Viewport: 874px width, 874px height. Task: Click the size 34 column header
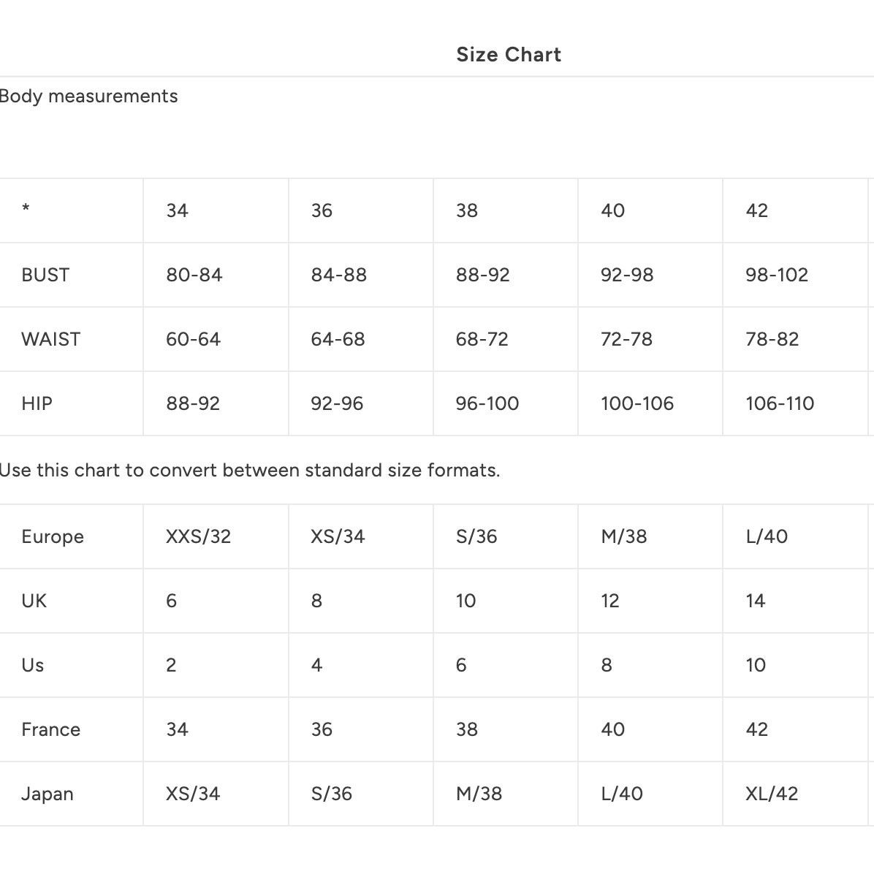pos(178,210)
